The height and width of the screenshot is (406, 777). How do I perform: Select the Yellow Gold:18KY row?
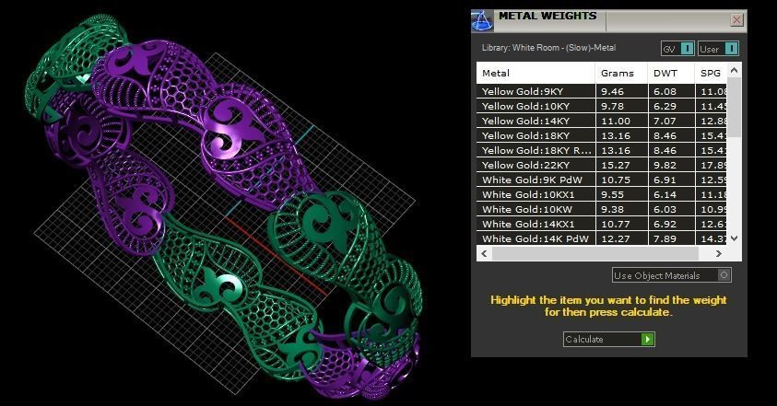(602, 135)
